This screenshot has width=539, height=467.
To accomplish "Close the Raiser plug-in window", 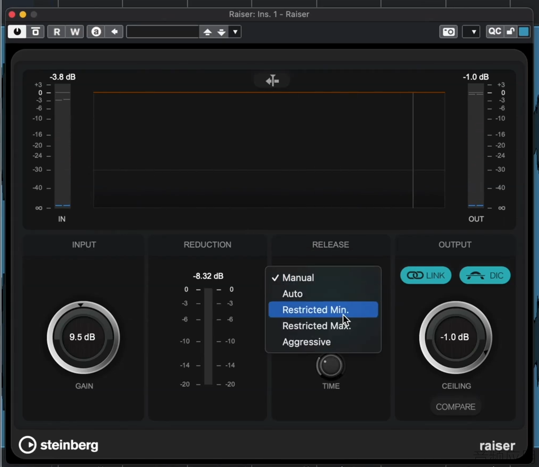I will [12, 14].
